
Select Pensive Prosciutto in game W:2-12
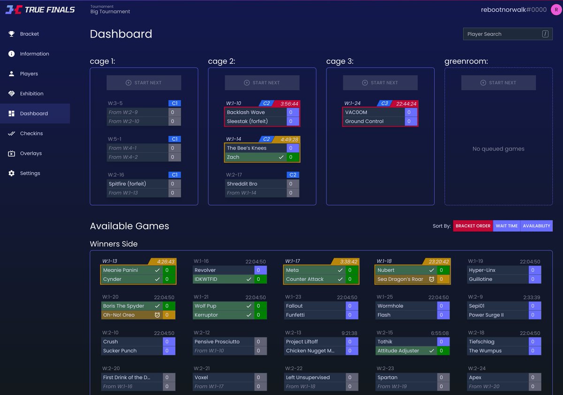pyautogui.click(x=224, y=342)
